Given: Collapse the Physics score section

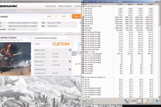Looking at the screenshot, I should click(70, 61).
